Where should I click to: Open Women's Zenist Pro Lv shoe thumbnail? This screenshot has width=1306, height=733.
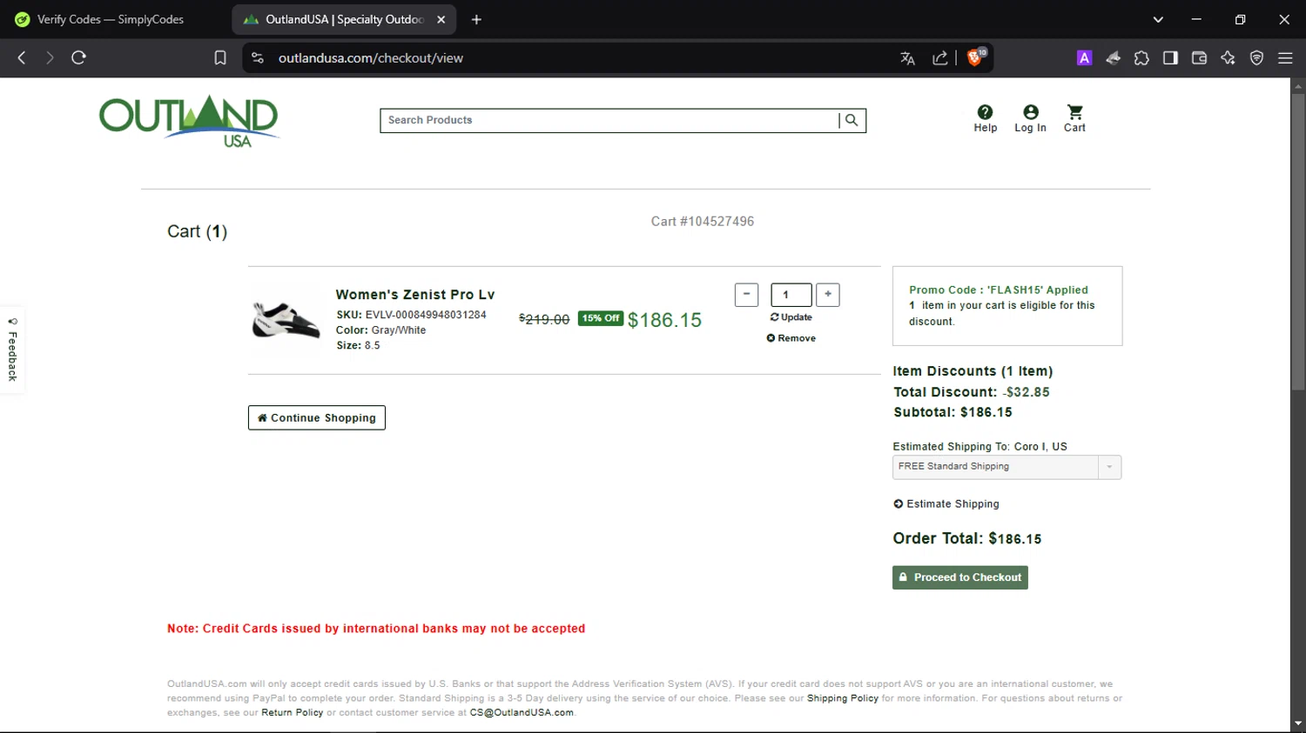[286, 320]
